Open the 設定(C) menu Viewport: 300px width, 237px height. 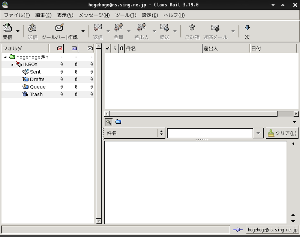click(x=150, y=15)
